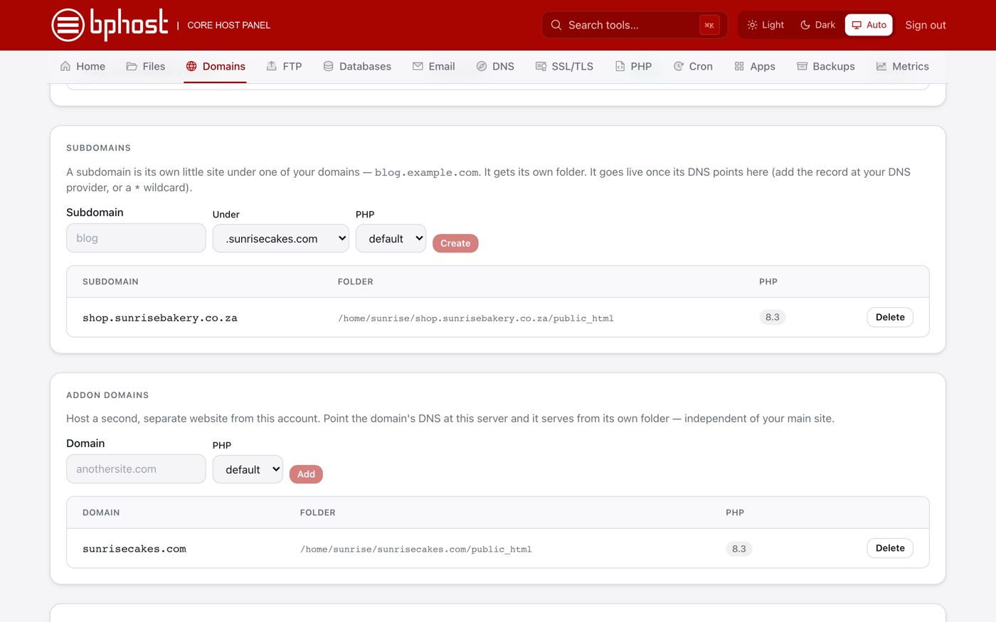Click the Search tools field

click(x=634, y=25)
